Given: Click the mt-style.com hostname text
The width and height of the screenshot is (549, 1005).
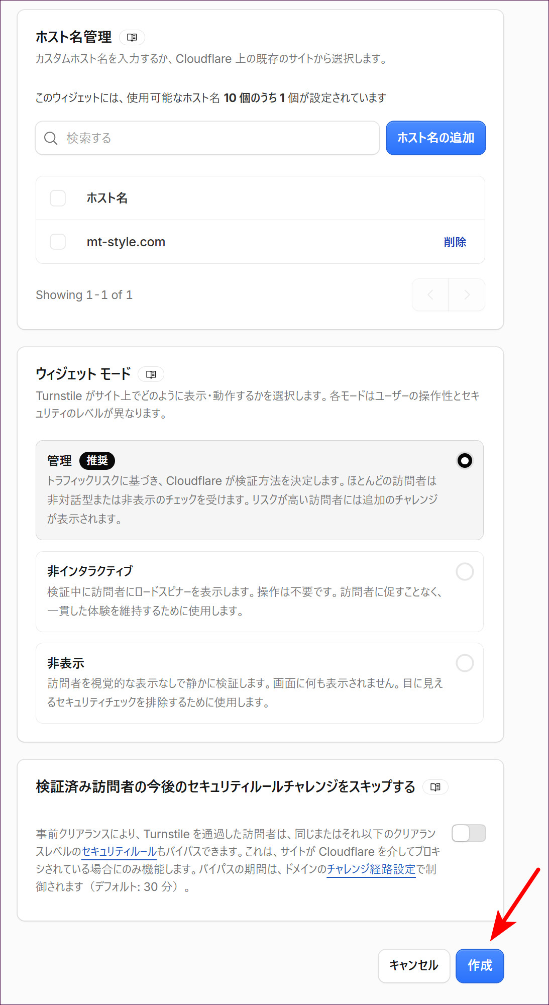Looking at the screenshot, I should click(126, 242).
